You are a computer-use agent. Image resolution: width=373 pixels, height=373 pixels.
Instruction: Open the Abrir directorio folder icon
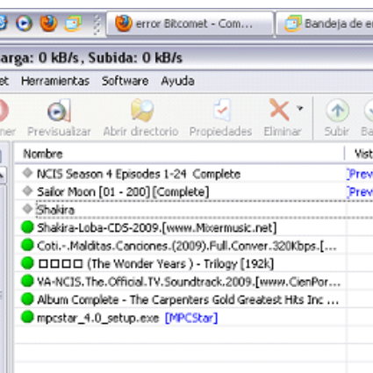pyautogui.click(x=142, y=111)
